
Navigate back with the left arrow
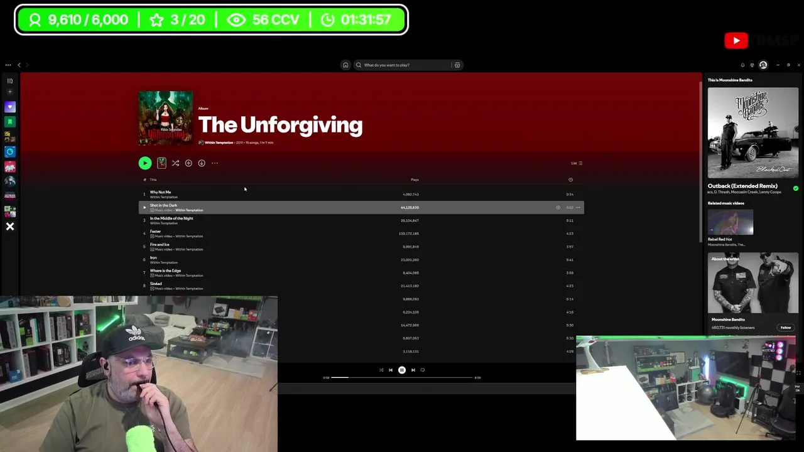(x=19, y=65)
